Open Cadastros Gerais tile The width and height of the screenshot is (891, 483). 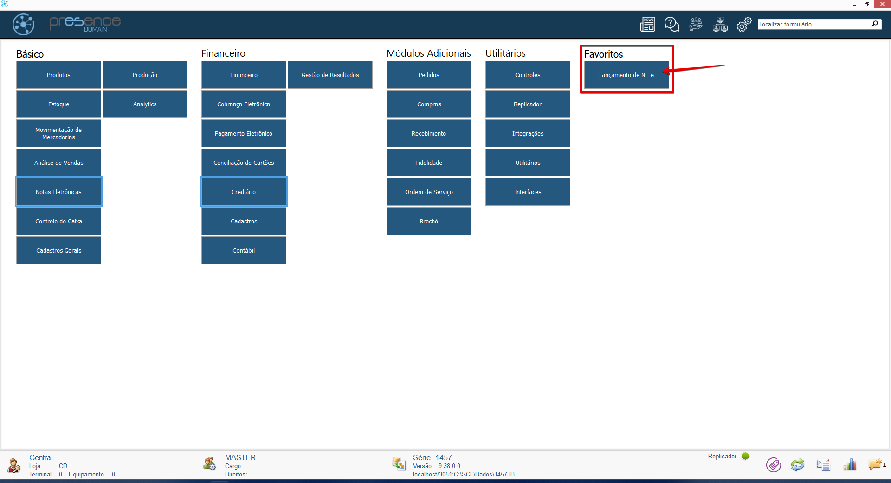[58, 250]
